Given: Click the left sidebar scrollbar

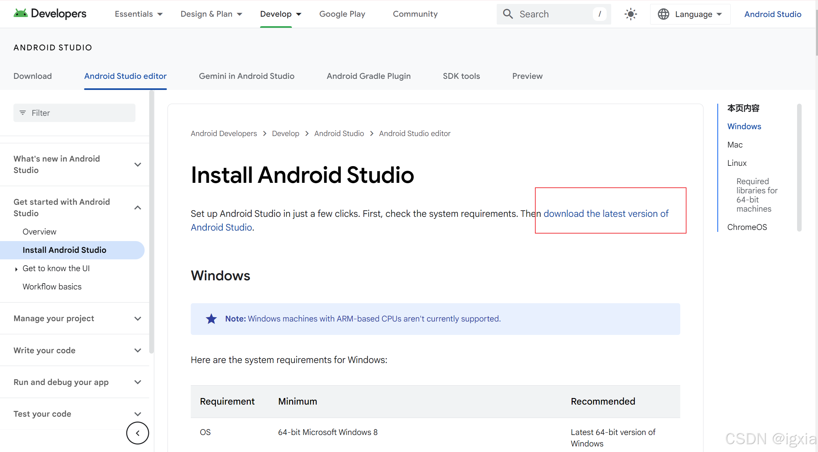Looking at the screenshot, I should 151,222.
